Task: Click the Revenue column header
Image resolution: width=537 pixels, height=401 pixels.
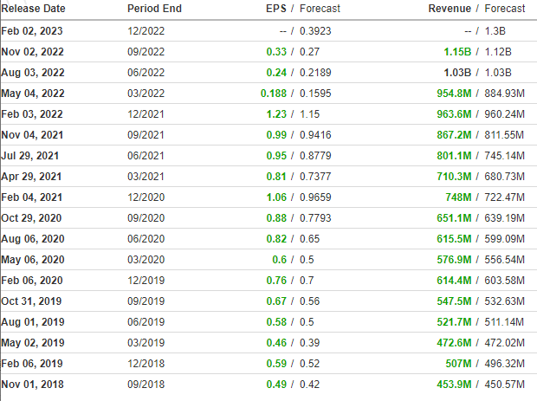Action: 450,9
